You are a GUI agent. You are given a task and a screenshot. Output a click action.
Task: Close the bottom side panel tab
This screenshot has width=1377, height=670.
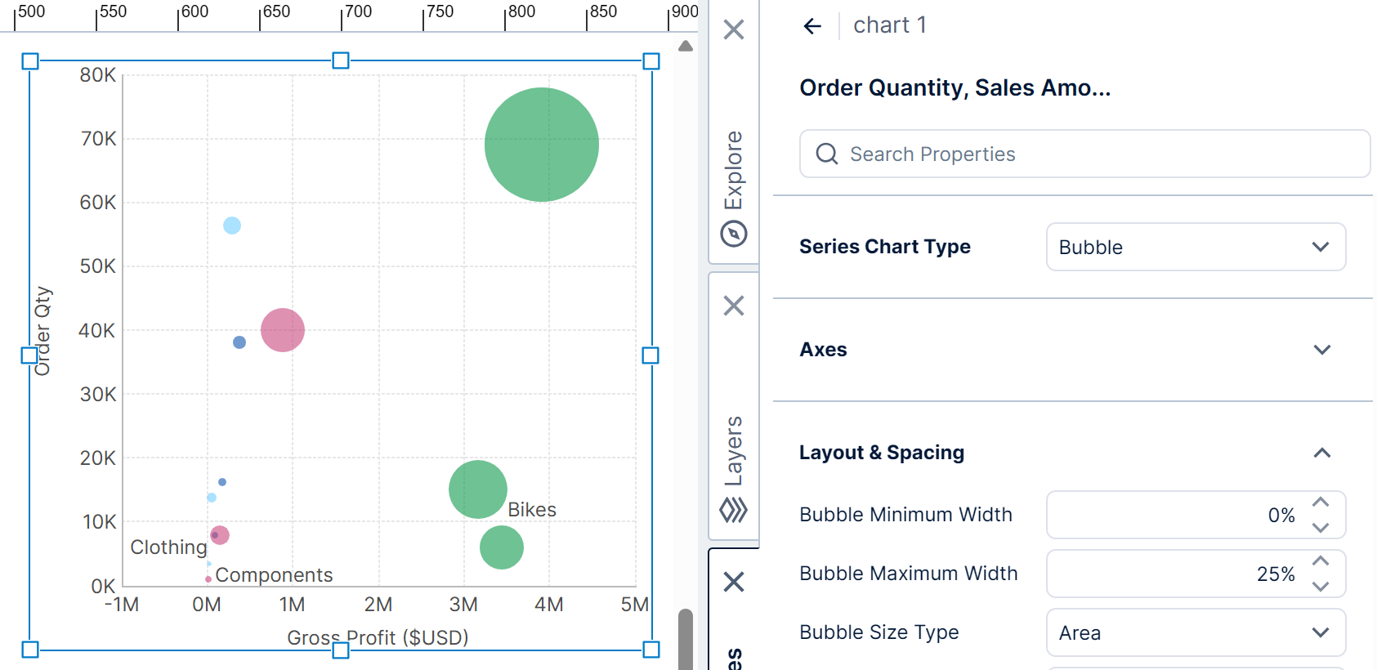(734, 582)
